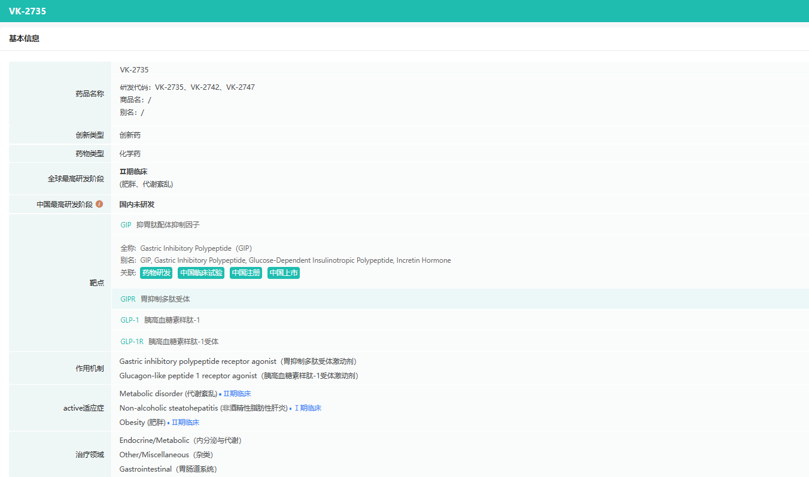Open Ⅱ期临床 link next to Obesity
The image size is (809, 477).
(185, 423)
